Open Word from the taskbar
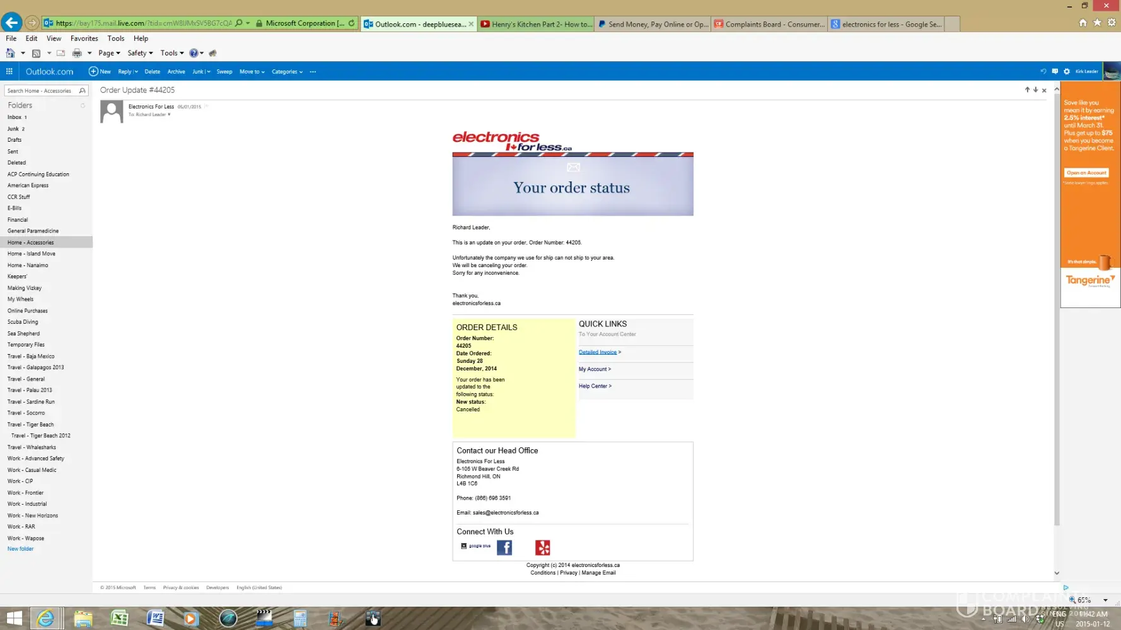1121x630 pixels. pos(155,619)
